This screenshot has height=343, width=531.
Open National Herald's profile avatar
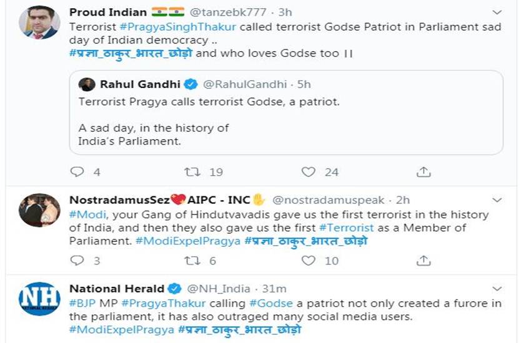pyautogui.click(x=39, y=299)
